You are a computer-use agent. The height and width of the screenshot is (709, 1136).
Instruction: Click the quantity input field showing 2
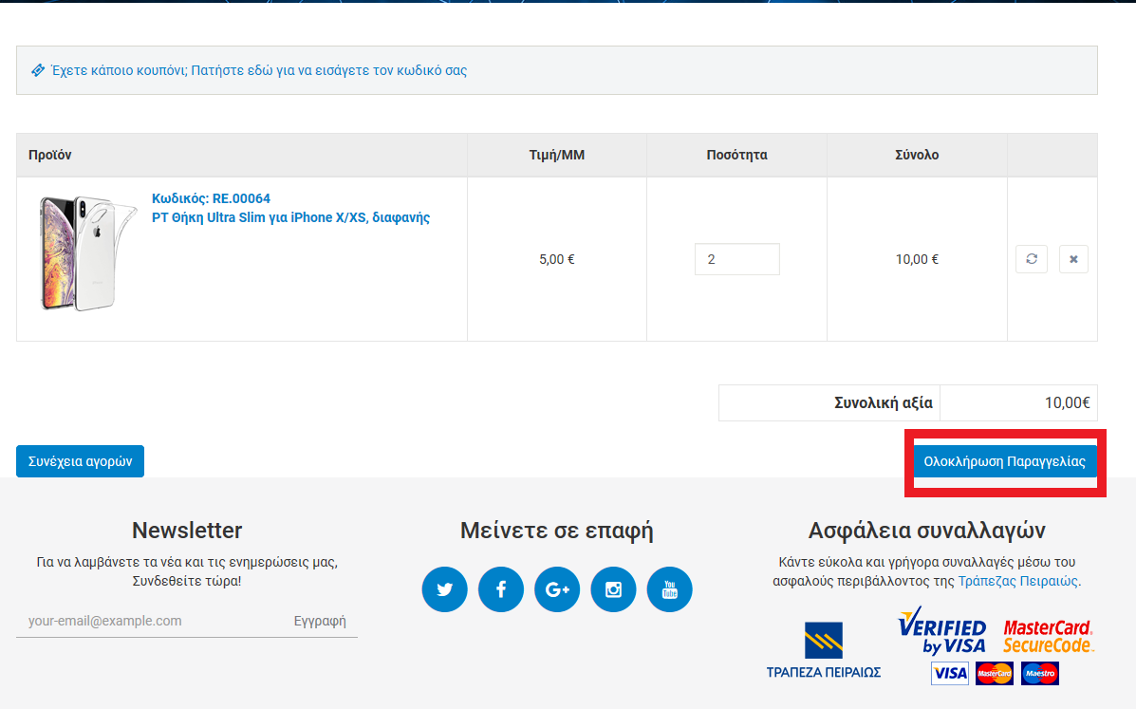point(736,258)
